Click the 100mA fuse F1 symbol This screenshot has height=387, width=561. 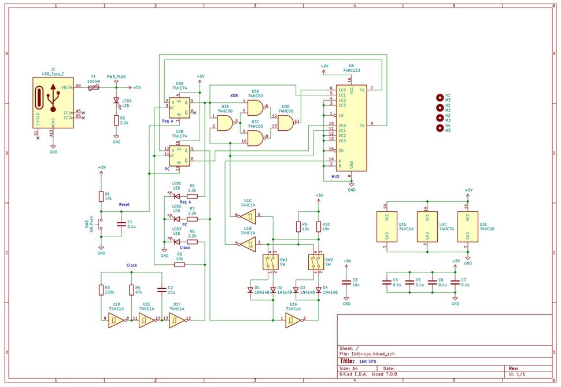(x=93, y=88)
